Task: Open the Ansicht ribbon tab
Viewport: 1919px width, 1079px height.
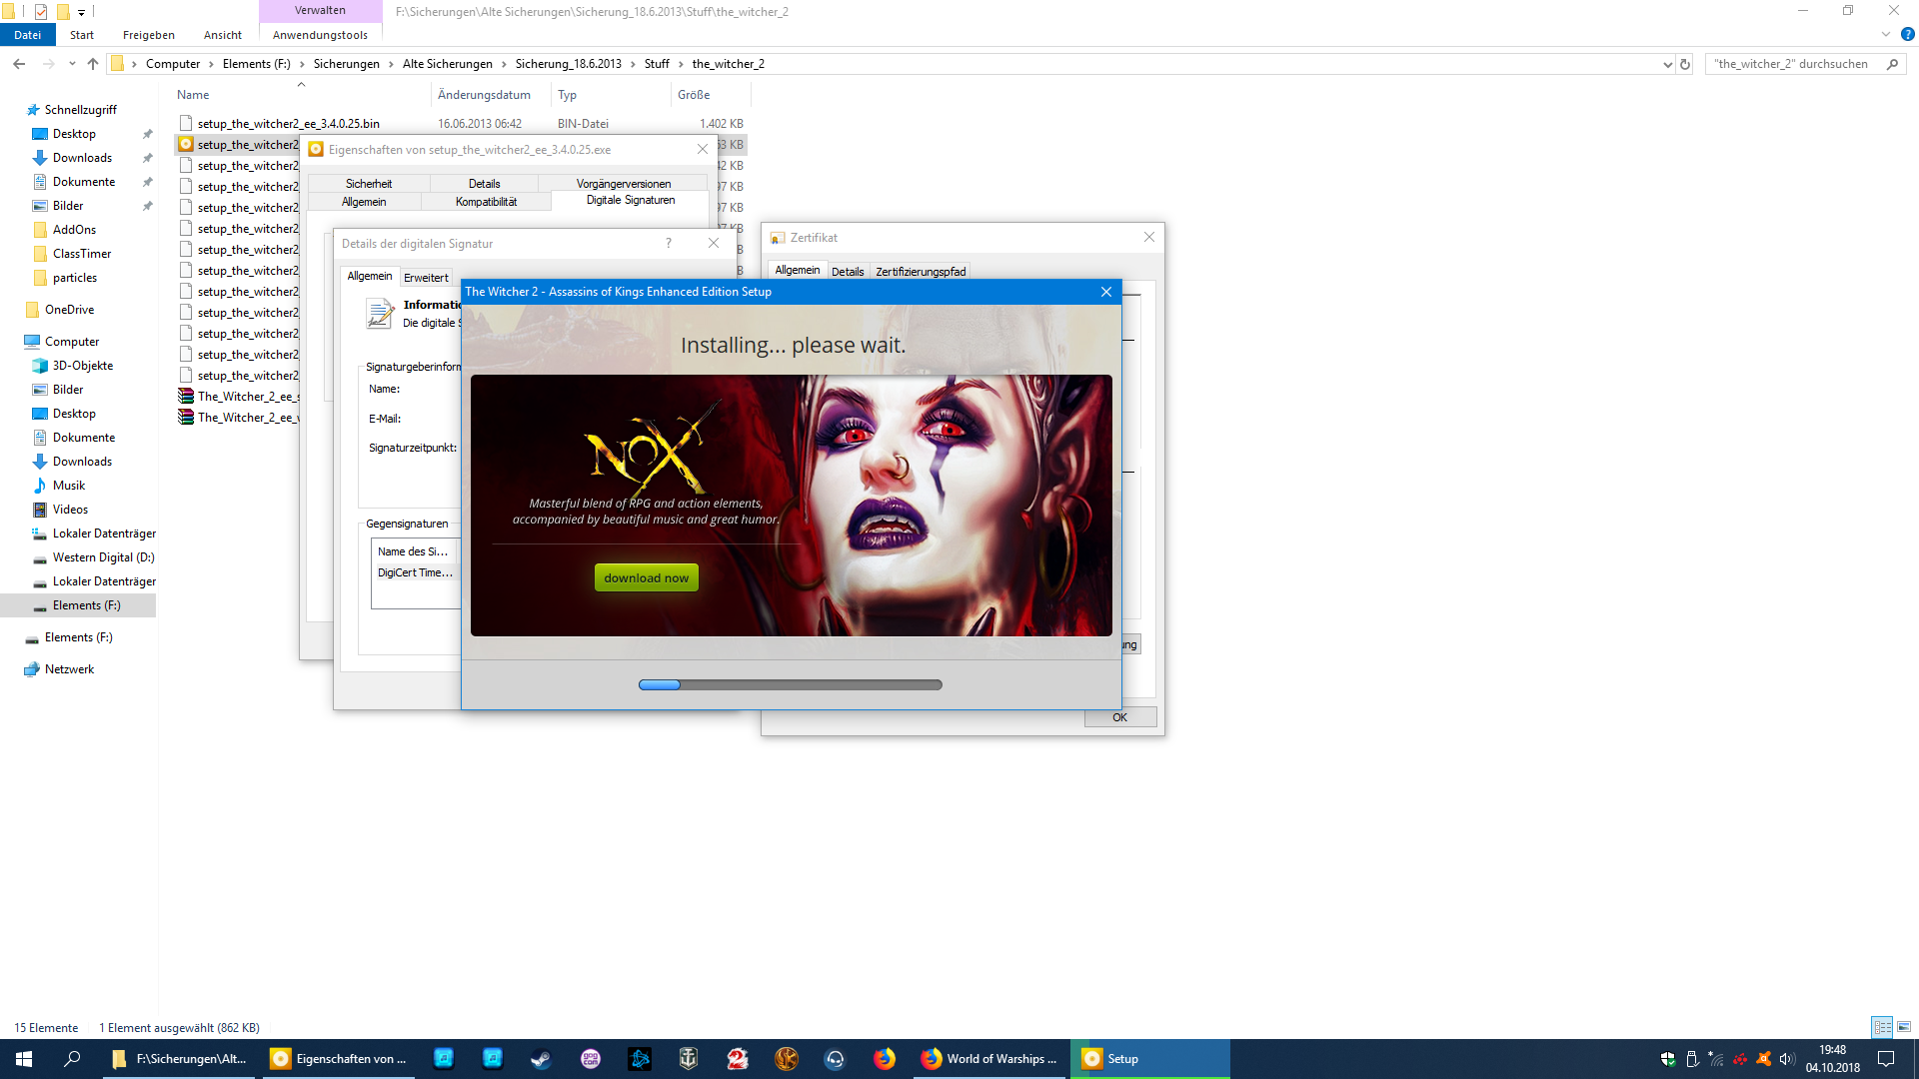Action: 222,35
